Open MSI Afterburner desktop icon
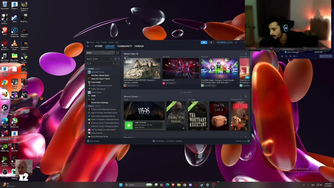Viewport: 334px width, 188px height. (15, 122)
